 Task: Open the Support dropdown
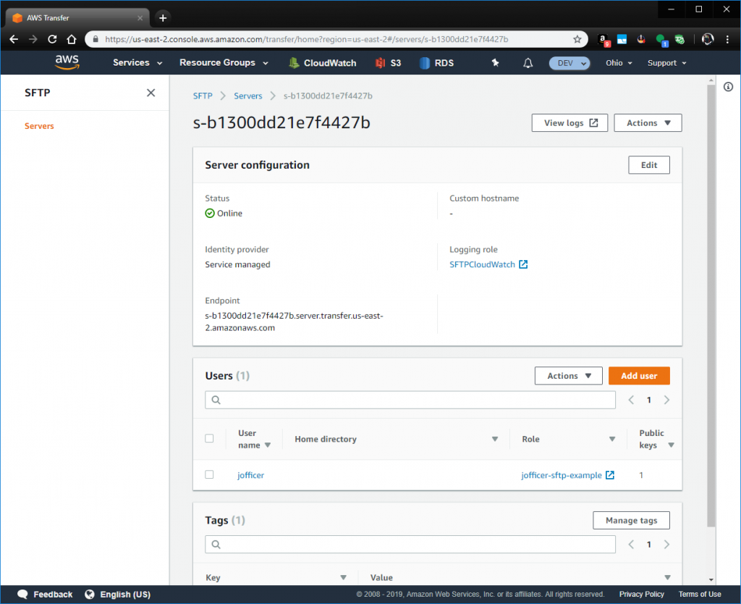[x=666, y=63]
